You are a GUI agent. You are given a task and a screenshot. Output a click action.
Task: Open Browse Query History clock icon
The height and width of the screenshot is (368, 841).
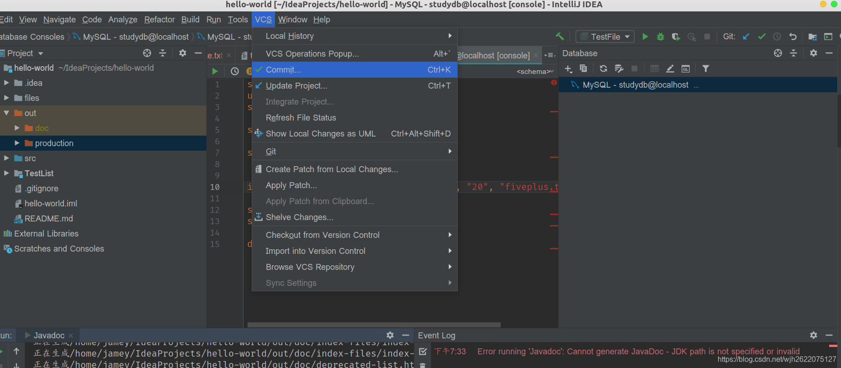pyautogui.click(x=235, y=71)
